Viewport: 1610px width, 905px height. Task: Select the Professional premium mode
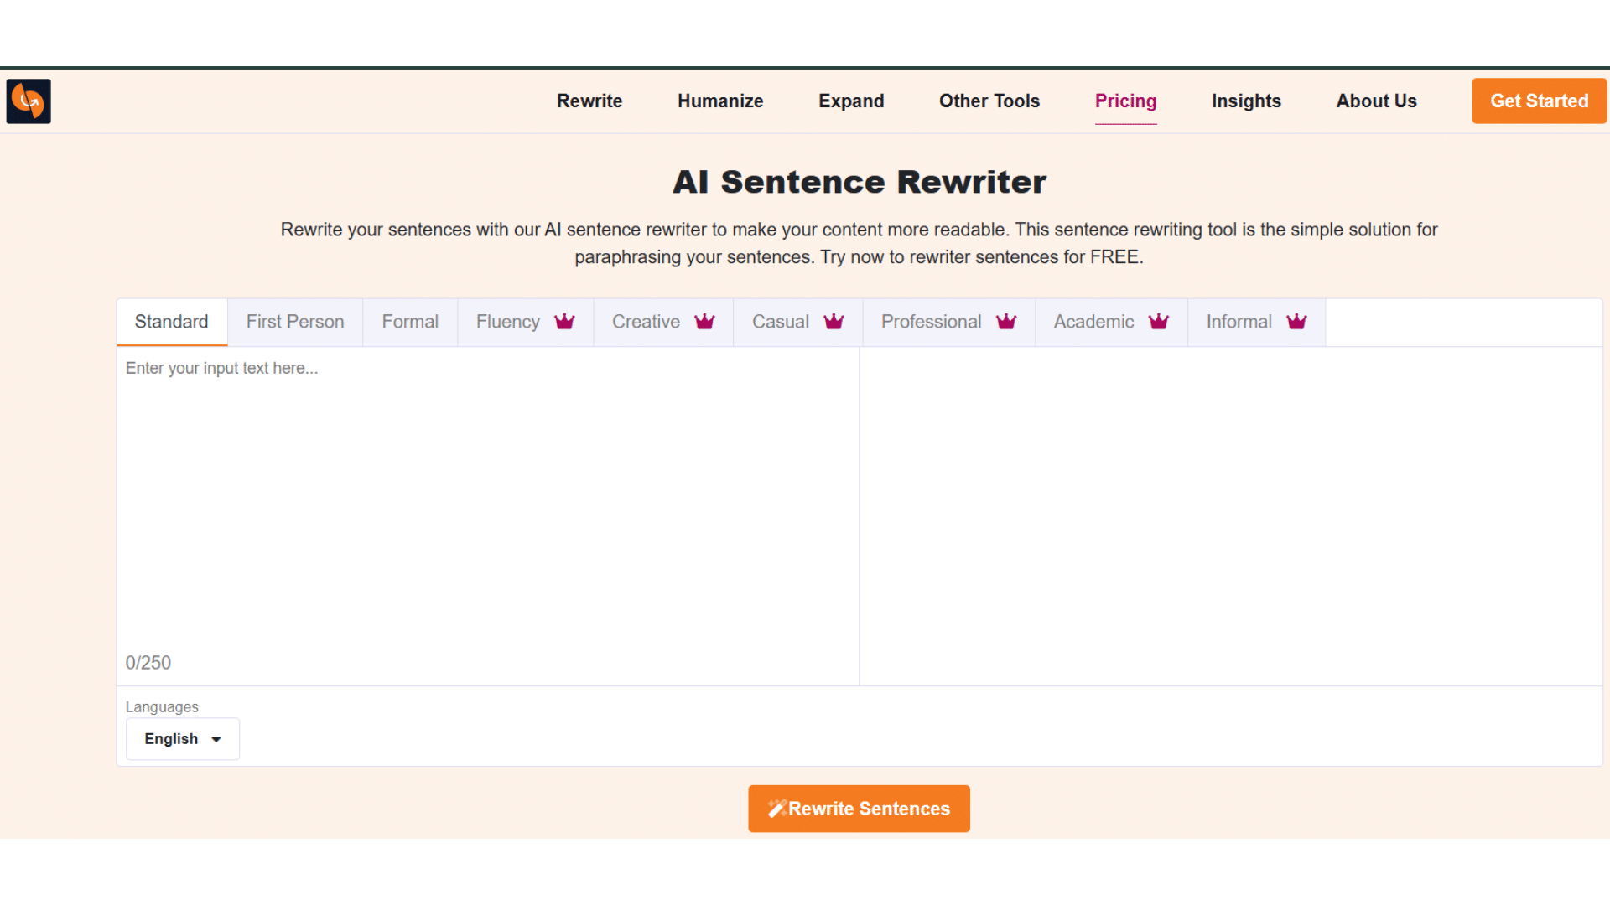click(x=947, y=322)
